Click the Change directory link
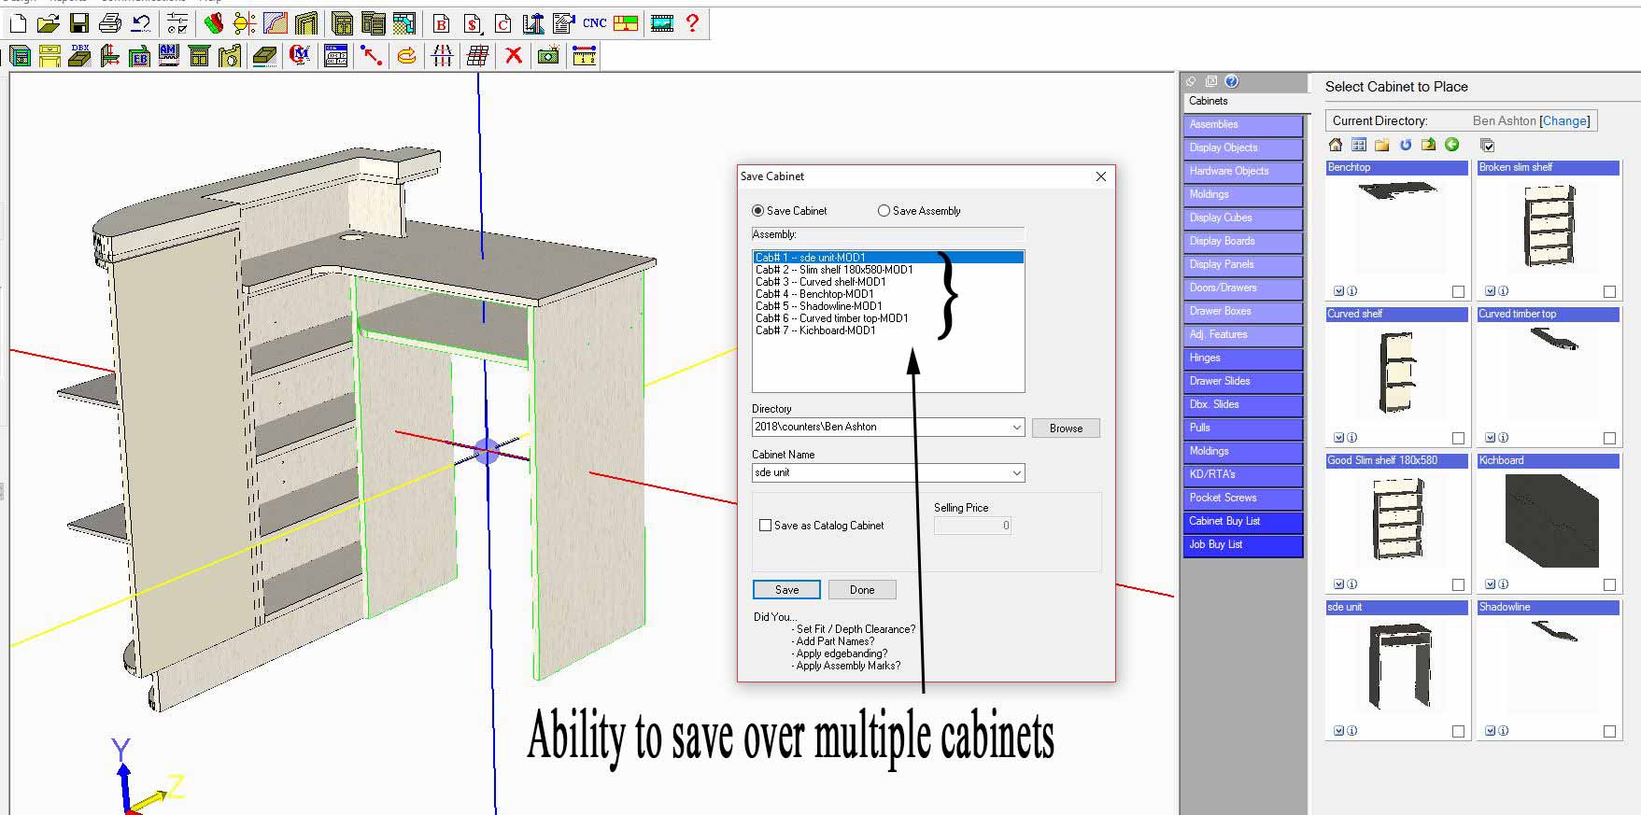 coord(1564,120)
